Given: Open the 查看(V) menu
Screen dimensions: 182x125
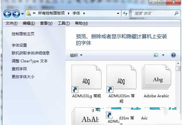Looking at the screenshot, I should click(x=46, y=23).
